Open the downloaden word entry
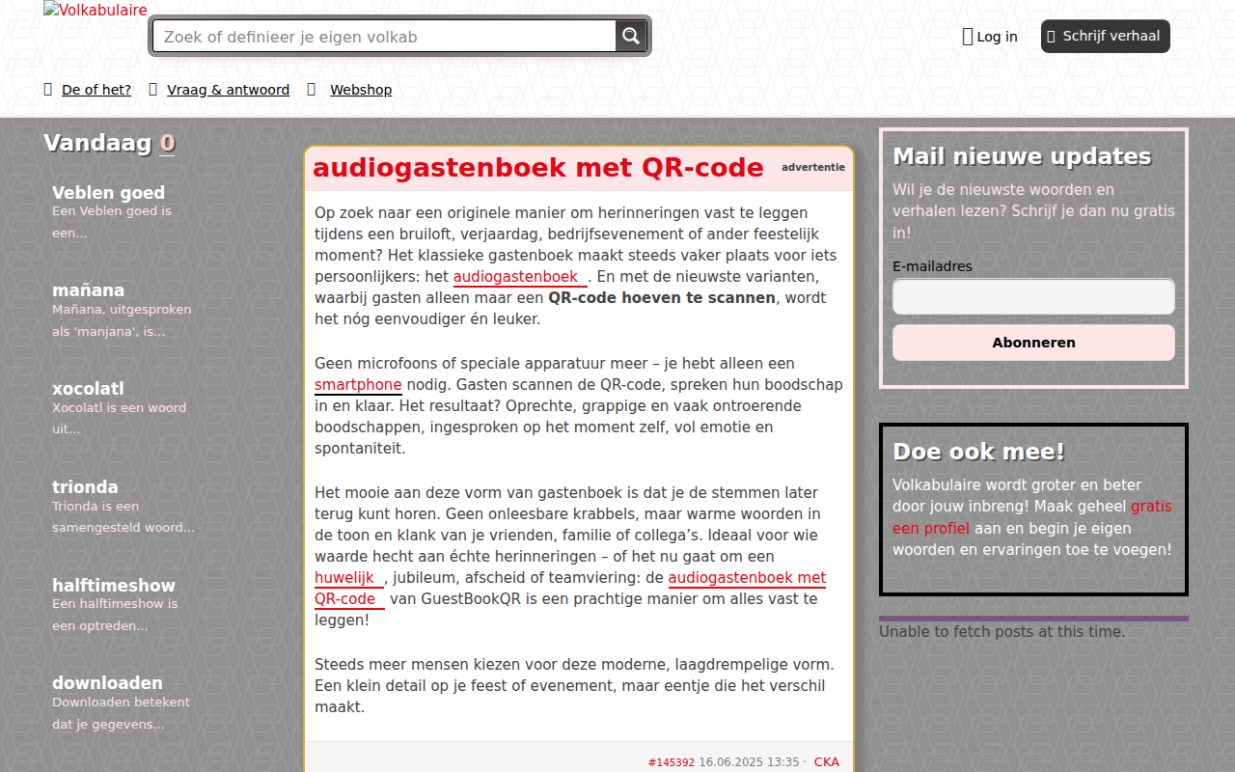 point(107,683)
